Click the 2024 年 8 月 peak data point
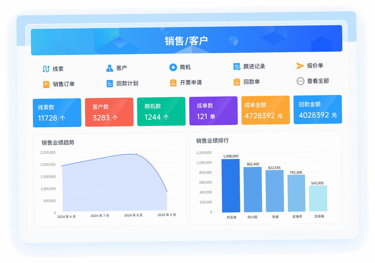The width and height of the screenshot is (375, 263). (x=136, y=154)
